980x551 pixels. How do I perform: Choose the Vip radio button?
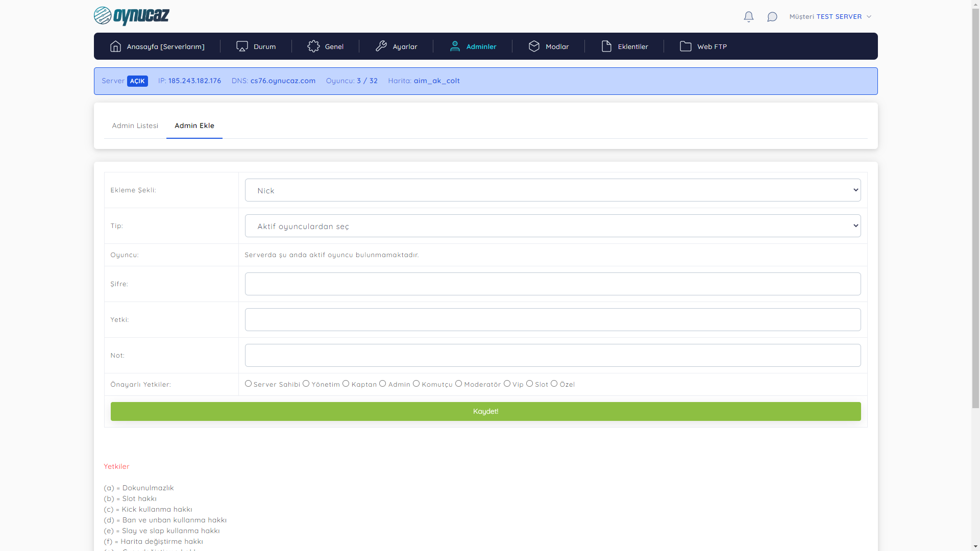click(507, 384)
